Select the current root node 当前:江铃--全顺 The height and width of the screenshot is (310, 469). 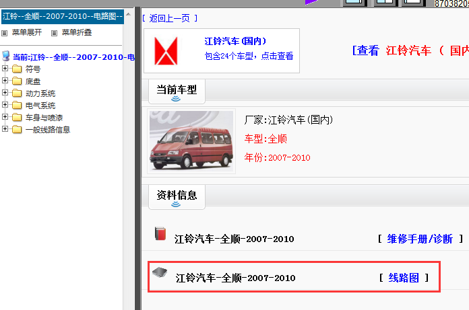click(x=73, y=57)
